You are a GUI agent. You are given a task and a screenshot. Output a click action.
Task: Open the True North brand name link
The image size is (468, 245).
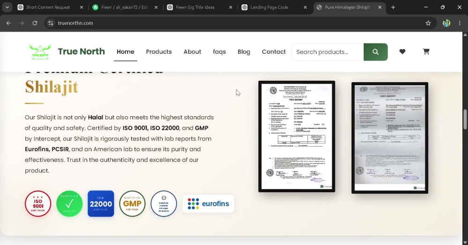tap(81, 51)
